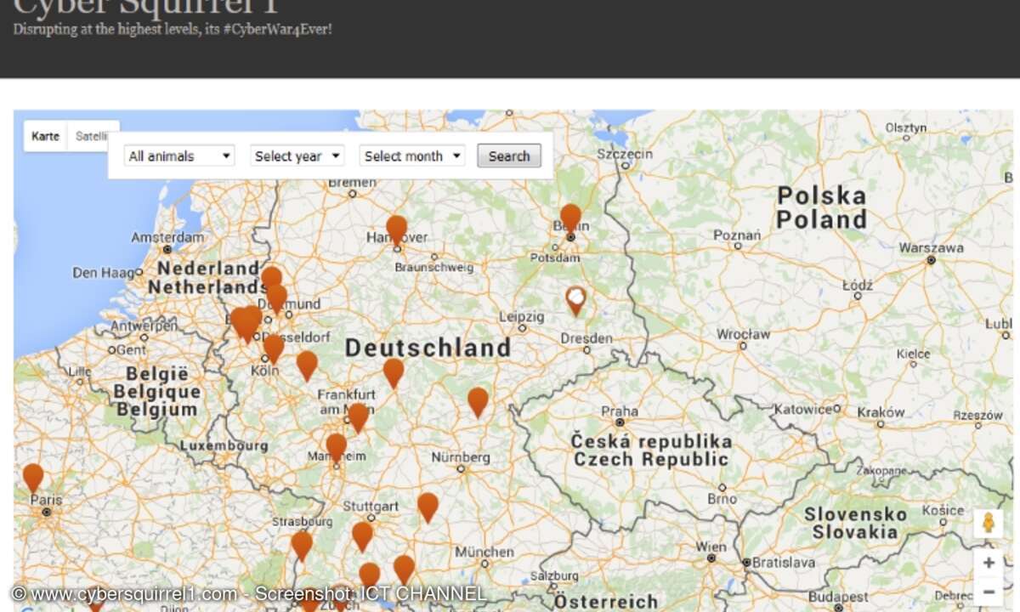Screen dimensions: 1020x612
Task: Select the marker beneath the Deutschland label
Action: [393, 373]
